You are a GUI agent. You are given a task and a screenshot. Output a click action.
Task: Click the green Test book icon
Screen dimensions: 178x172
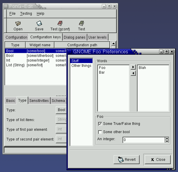tap(81, 23)
